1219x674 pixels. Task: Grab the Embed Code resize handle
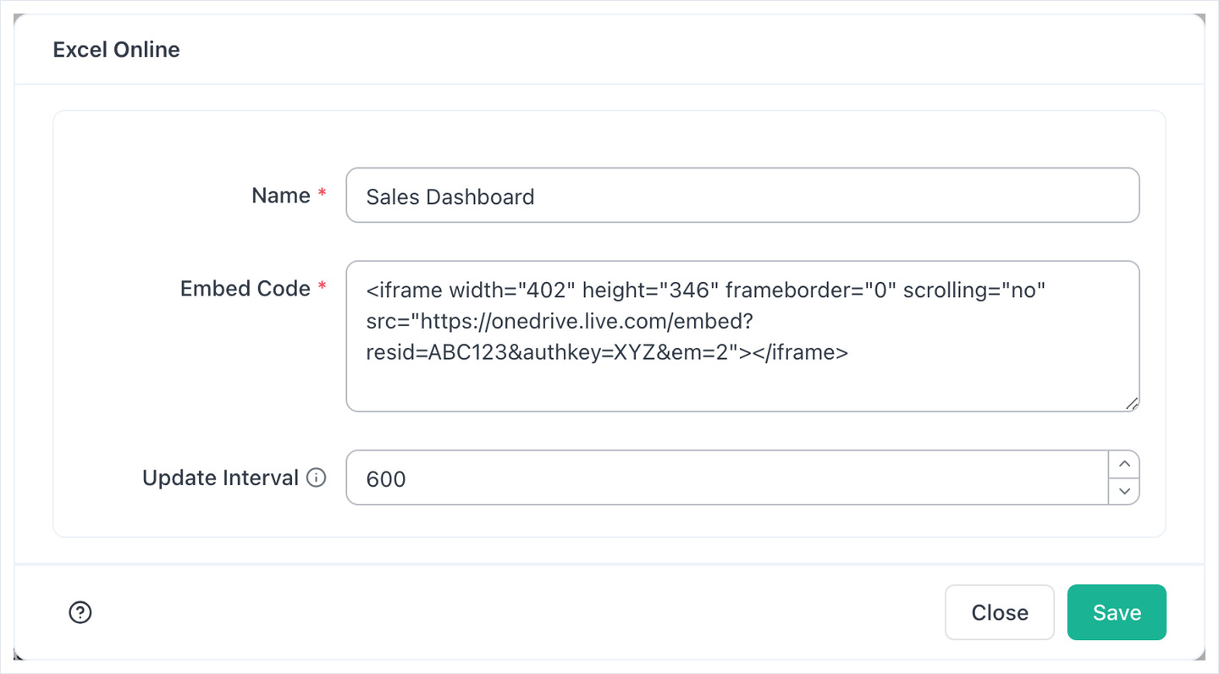(x=1132, y=404)
